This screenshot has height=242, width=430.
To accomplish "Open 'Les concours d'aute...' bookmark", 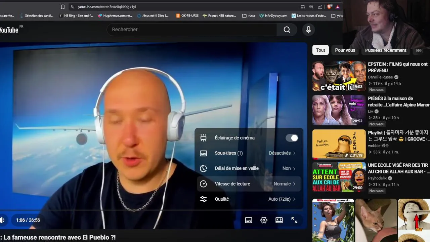I will (x=309, y=15).
